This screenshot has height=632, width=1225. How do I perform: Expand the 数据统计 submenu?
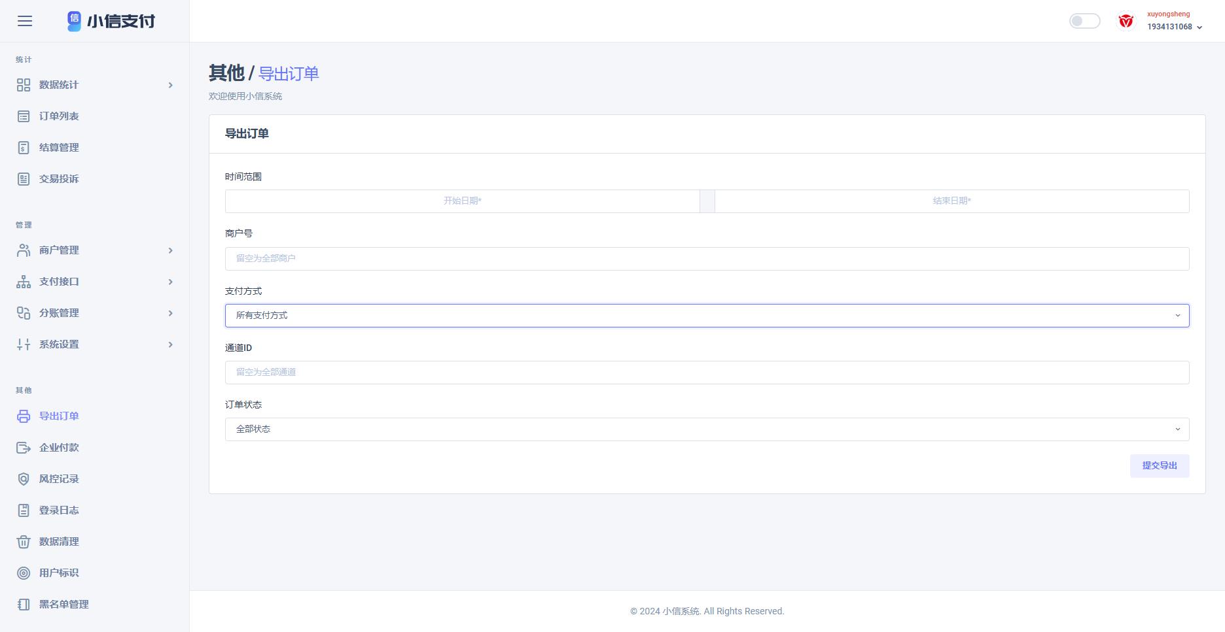95,85
